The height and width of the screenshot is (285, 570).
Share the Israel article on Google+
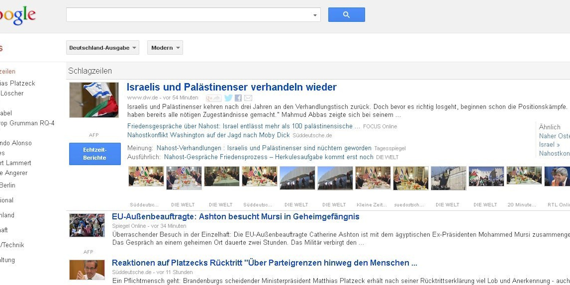click(x=213, y=98)
